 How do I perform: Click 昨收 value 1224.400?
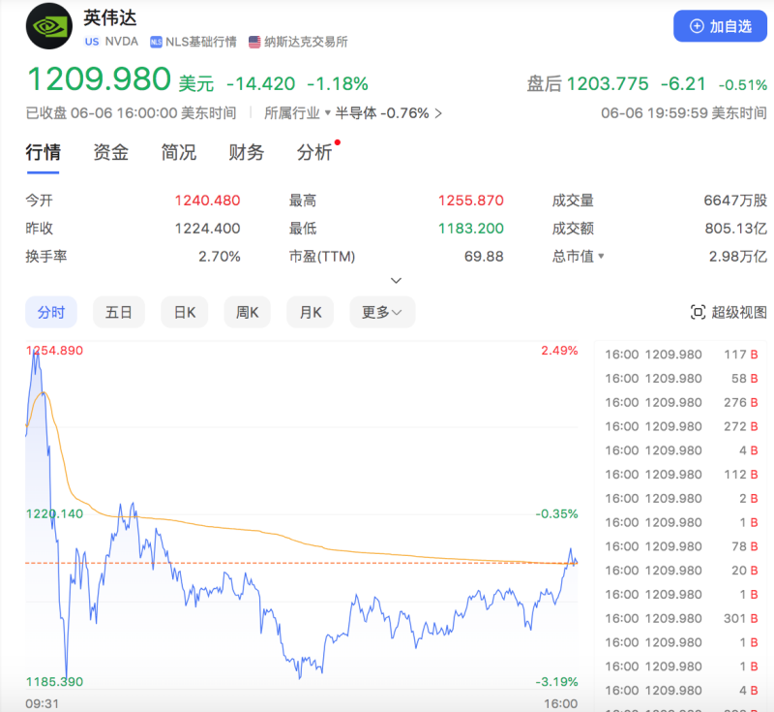click(207, 229)
